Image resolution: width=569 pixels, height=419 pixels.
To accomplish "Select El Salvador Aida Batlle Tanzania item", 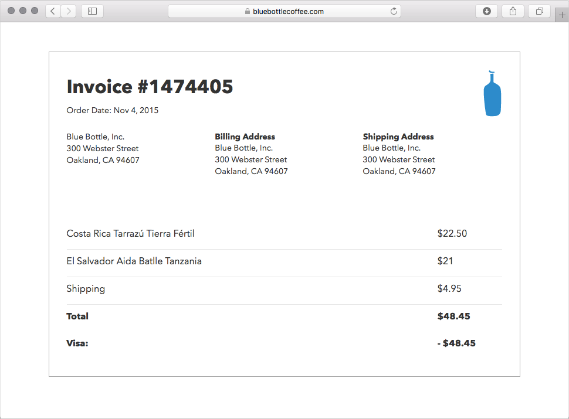I will tap(134, 261).
